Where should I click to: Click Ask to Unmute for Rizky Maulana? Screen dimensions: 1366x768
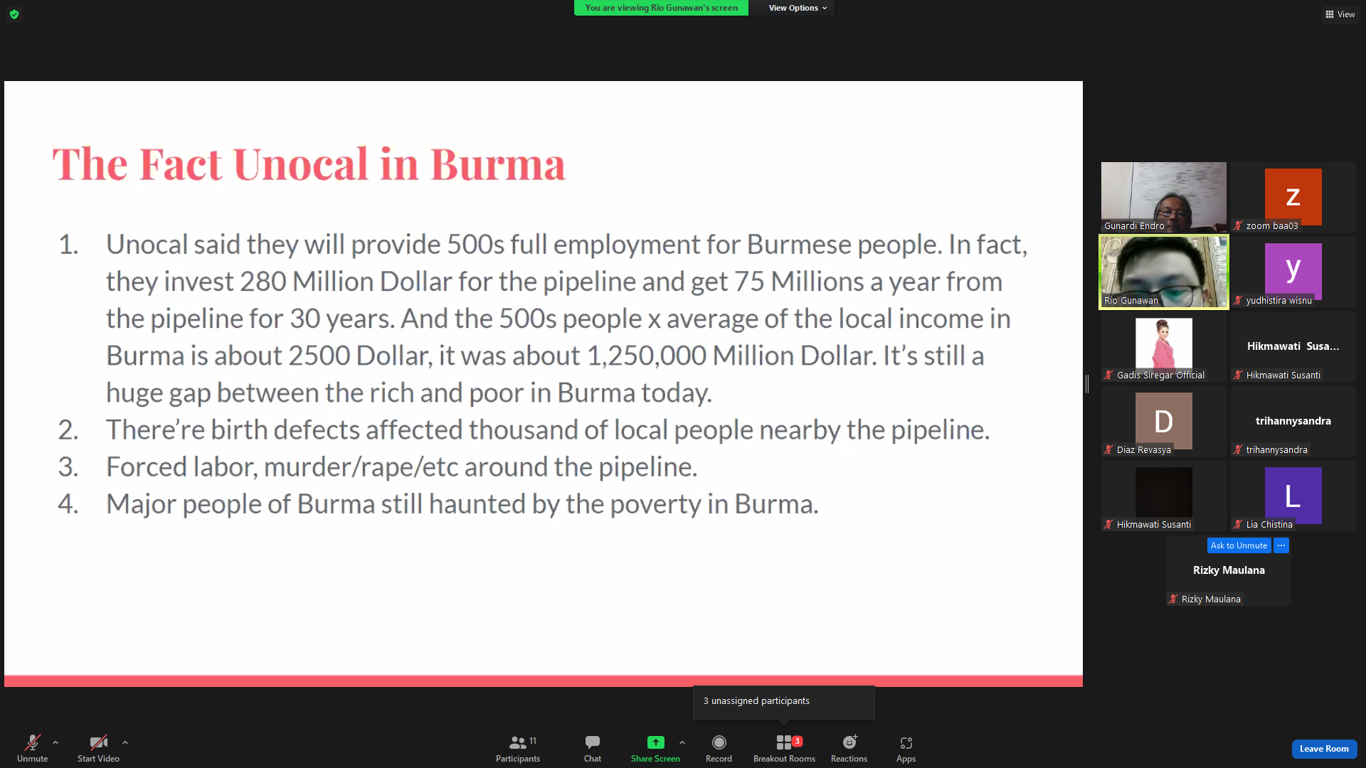[1239, 545]
